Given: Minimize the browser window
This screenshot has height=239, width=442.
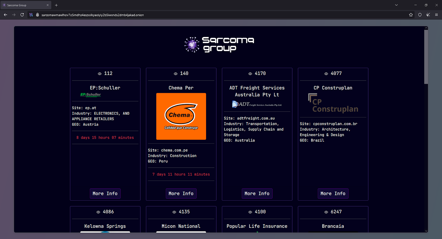Looking at the screenshot, I should tap(415, 5).
